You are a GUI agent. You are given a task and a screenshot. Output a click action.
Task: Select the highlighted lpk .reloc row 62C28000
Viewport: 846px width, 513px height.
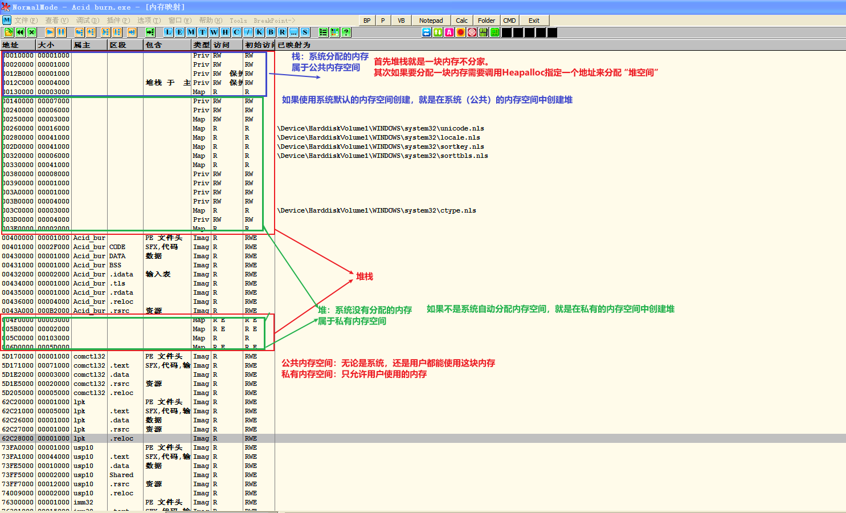pyautogui.click(x=423, y=438)
